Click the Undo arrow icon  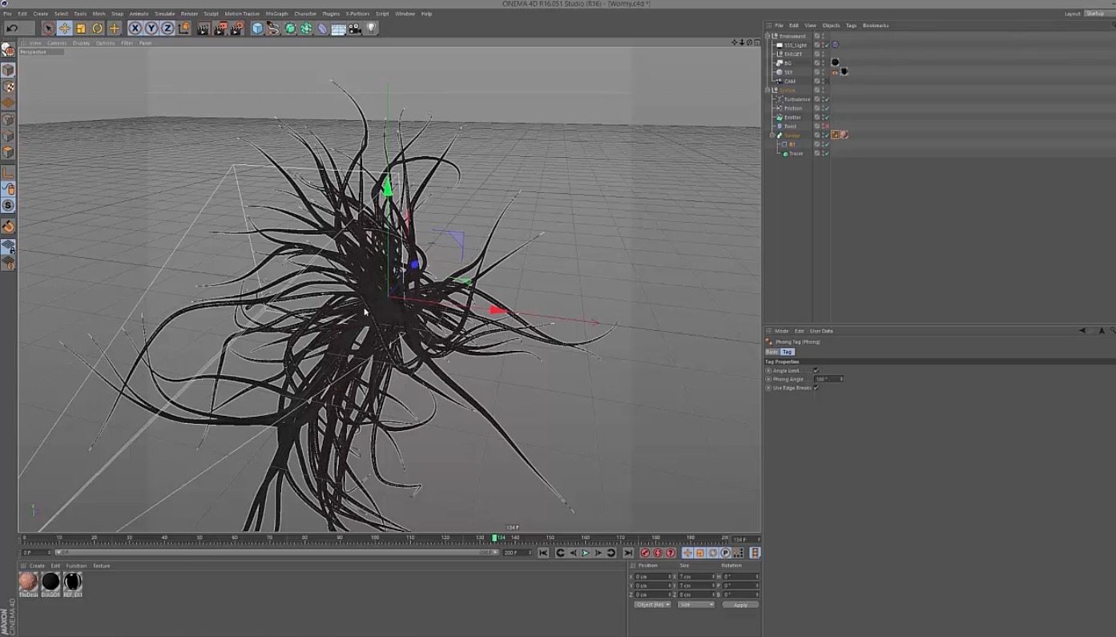coord(12,28)
